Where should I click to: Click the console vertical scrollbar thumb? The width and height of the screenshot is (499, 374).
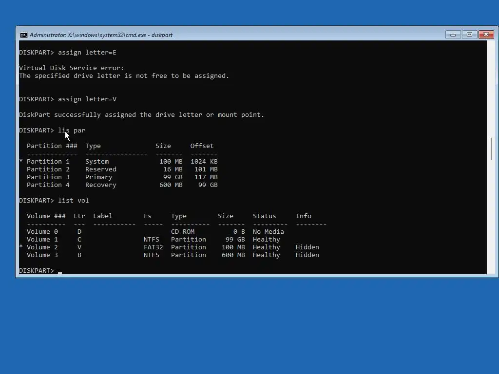[x=491, y=149]
